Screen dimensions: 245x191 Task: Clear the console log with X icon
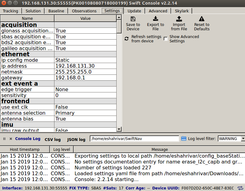click(x=11, y=139)
